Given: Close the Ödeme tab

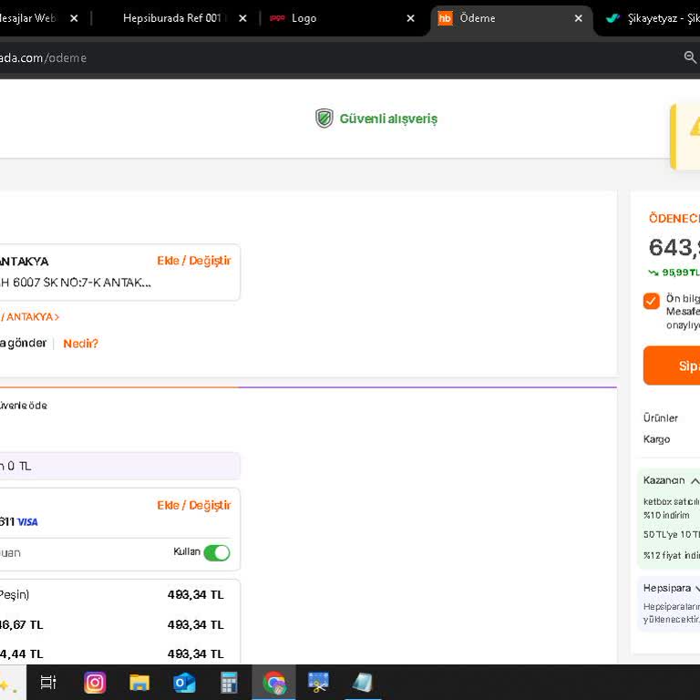Looking at the screenshot, I should tap(578, 18).
